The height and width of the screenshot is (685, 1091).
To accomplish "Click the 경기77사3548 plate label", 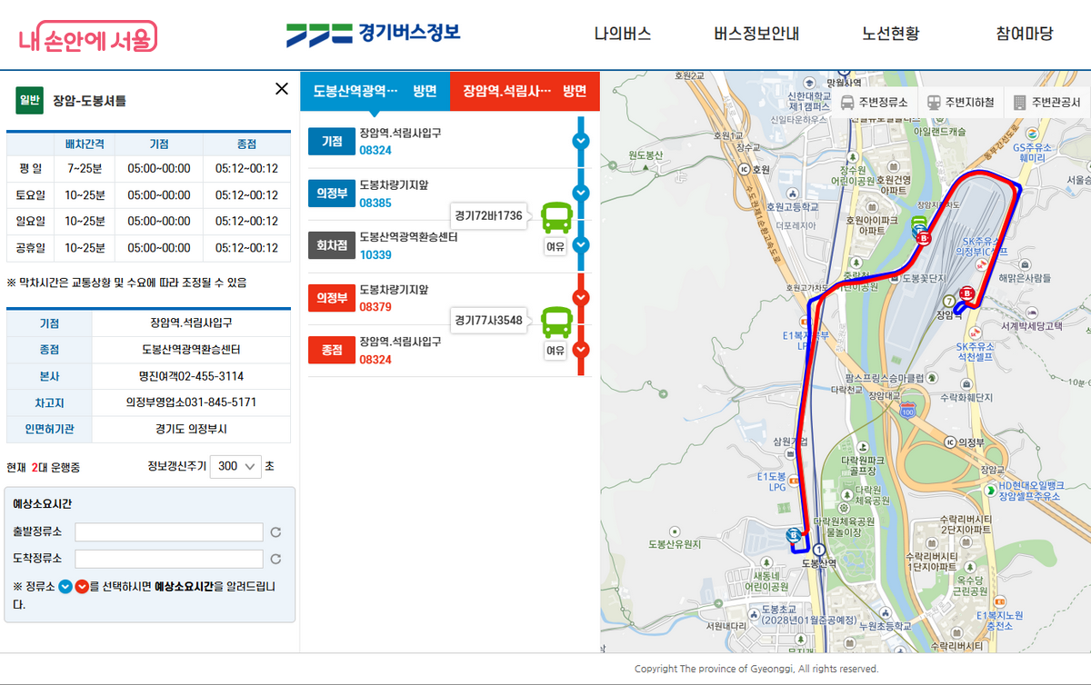I will pos(488,320).
